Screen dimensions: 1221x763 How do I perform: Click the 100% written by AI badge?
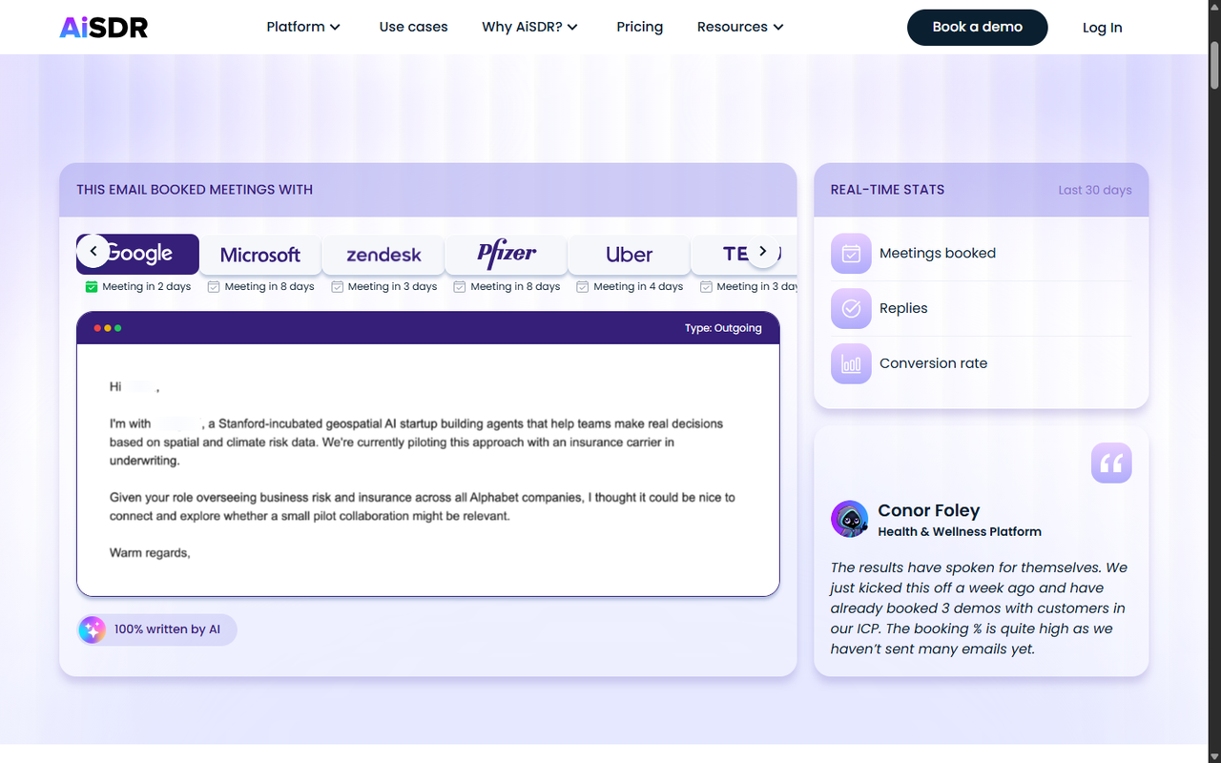click(x=157, y=629)
